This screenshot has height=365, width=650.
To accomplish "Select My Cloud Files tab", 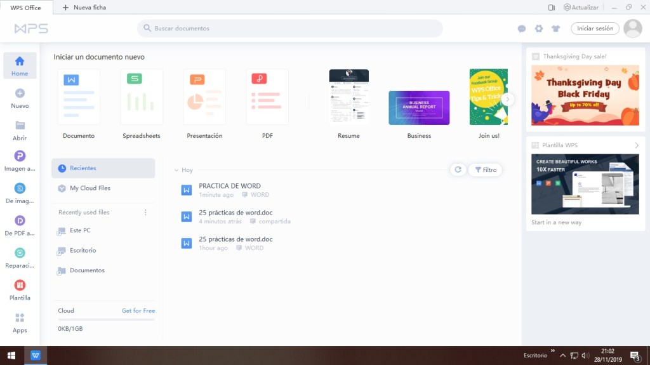I will point(90,188).
